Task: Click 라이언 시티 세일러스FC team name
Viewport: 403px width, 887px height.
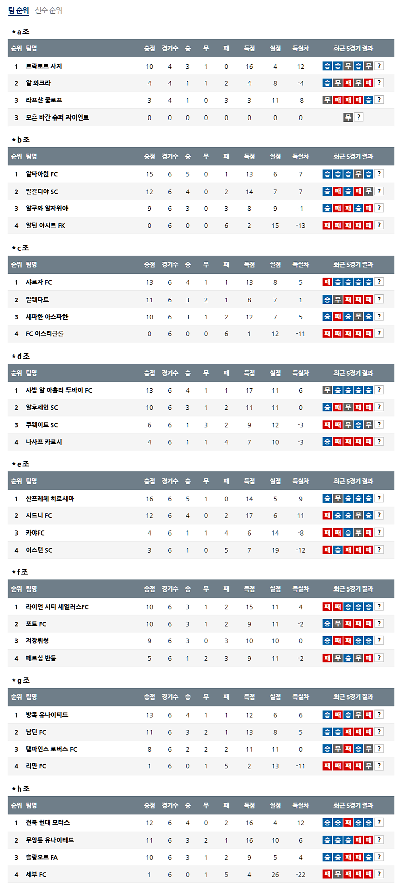Action: 57,607
